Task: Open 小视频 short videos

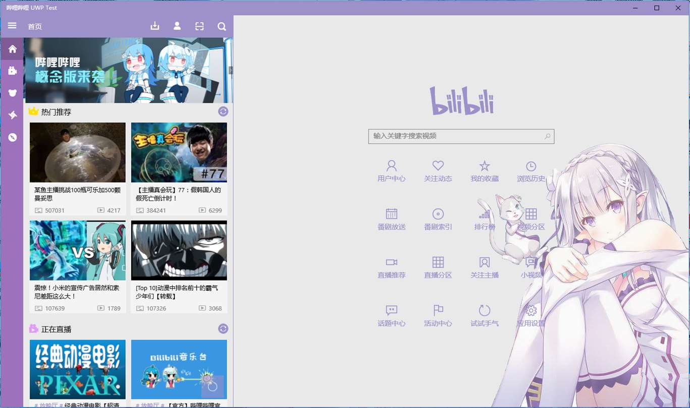Action: [x=531, y=267]
